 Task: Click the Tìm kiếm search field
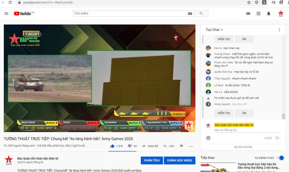point(130,13)
